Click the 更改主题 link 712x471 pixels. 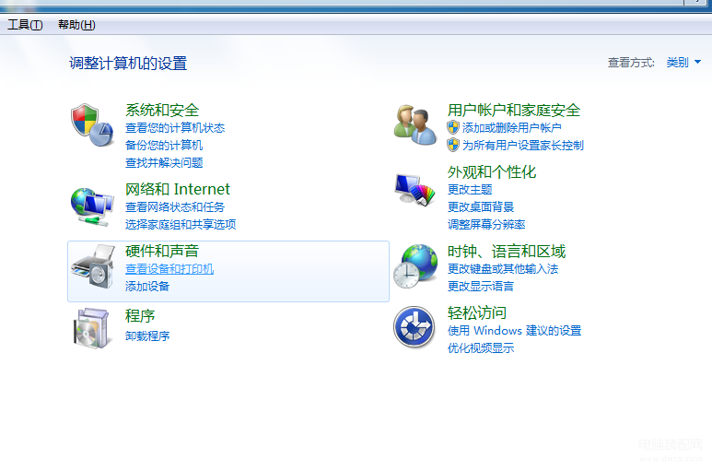click(470, 189)
